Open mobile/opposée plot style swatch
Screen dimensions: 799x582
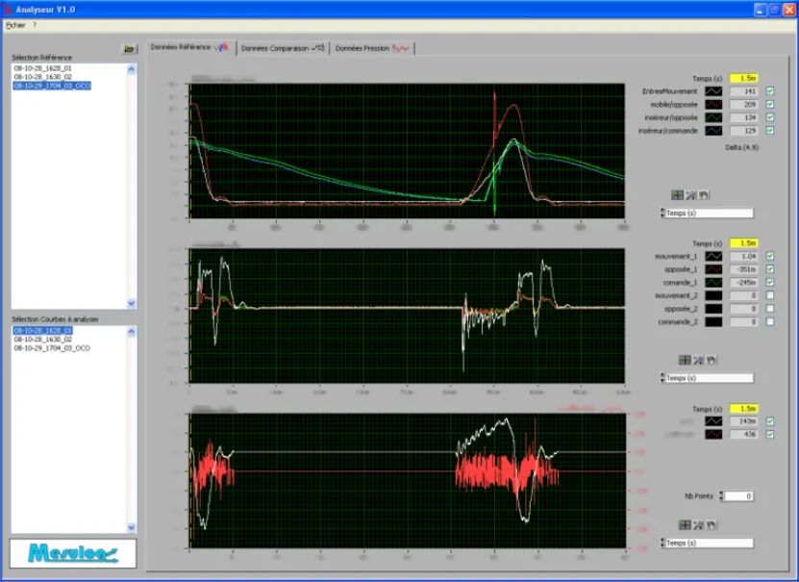tap(713, 105)
